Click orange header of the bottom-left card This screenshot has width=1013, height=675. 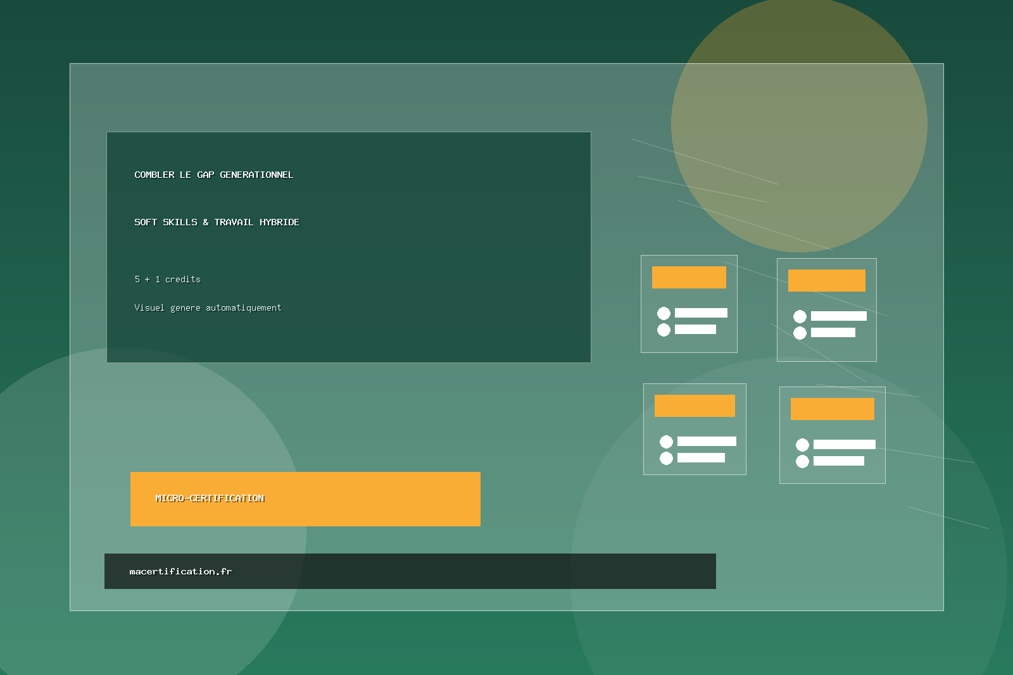(x=695, y=406)
